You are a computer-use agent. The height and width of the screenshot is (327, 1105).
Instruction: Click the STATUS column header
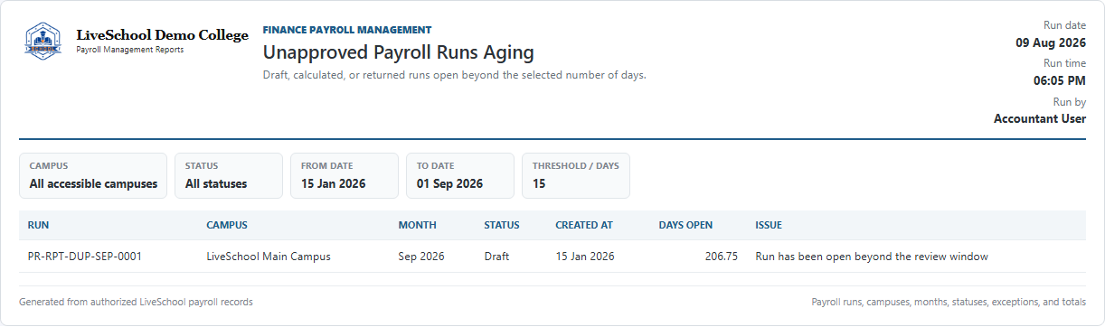click(502, 225)
